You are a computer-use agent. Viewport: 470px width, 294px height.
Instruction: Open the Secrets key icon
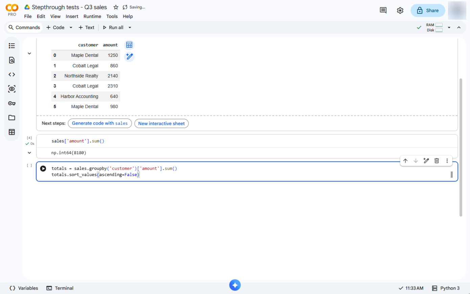tap(12, 103)
